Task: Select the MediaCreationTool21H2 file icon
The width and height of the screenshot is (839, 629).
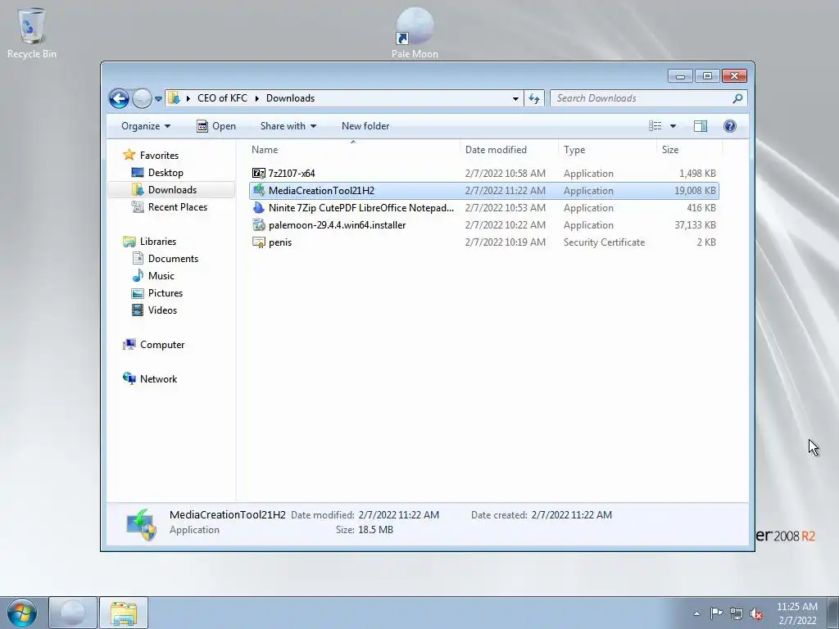Action: (x=259, y=190)
